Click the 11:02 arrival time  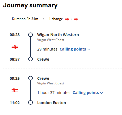pyautogui.click(x=15, y=103)
